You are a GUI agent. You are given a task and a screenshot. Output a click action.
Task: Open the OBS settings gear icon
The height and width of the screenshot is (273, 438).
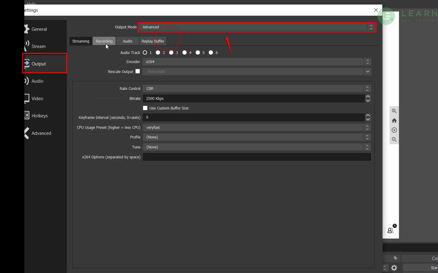tap(394, 268)
